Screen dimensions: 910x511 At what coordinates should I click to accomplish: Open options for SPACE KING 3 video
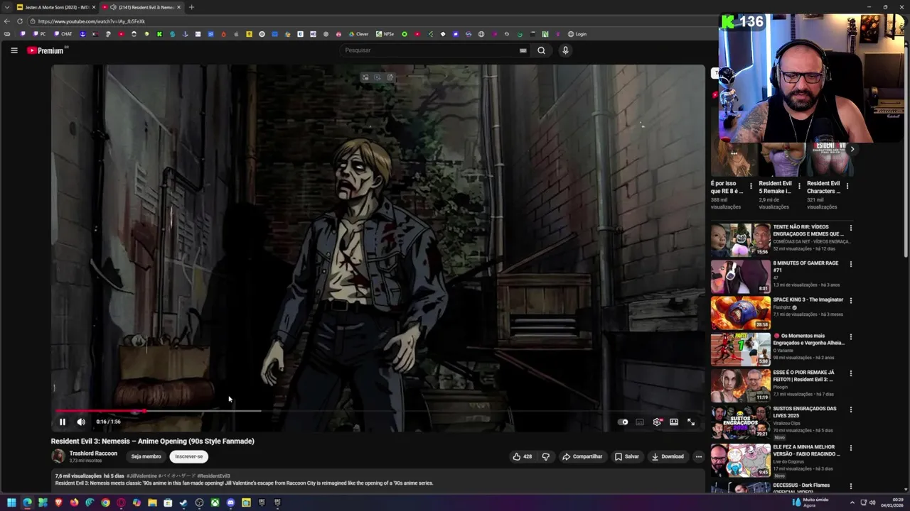850,301
